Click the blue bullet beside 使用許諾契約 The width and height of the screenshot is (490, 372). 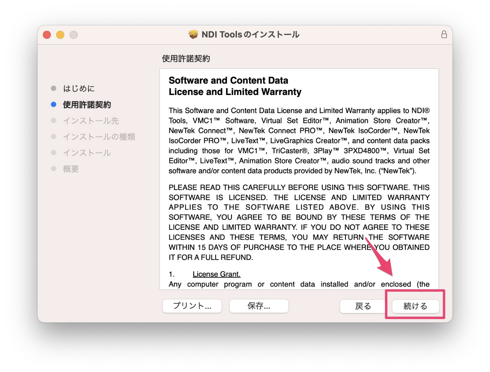(53, 105)
